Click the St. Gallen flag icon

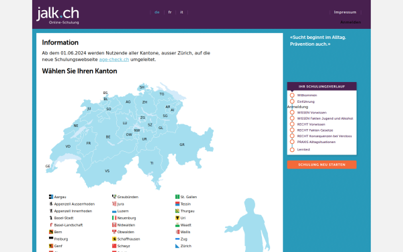[x=177, y=197]
